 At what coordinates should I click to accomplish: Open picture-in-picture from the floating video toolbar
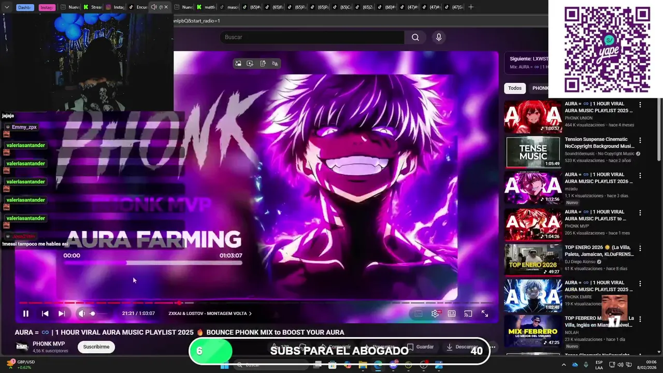coord(238,63)
